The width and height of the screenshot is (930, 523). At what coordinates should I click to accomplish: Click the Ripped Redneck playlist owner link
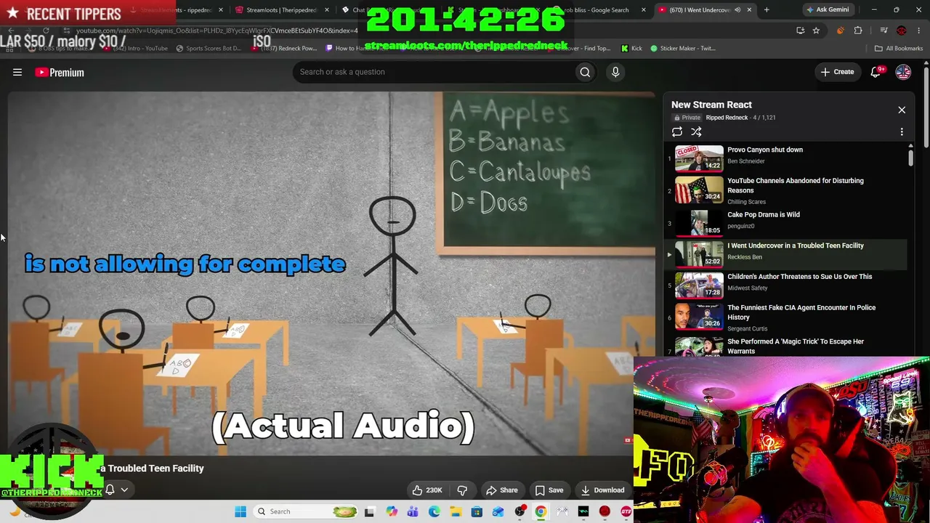pos(727,118)
